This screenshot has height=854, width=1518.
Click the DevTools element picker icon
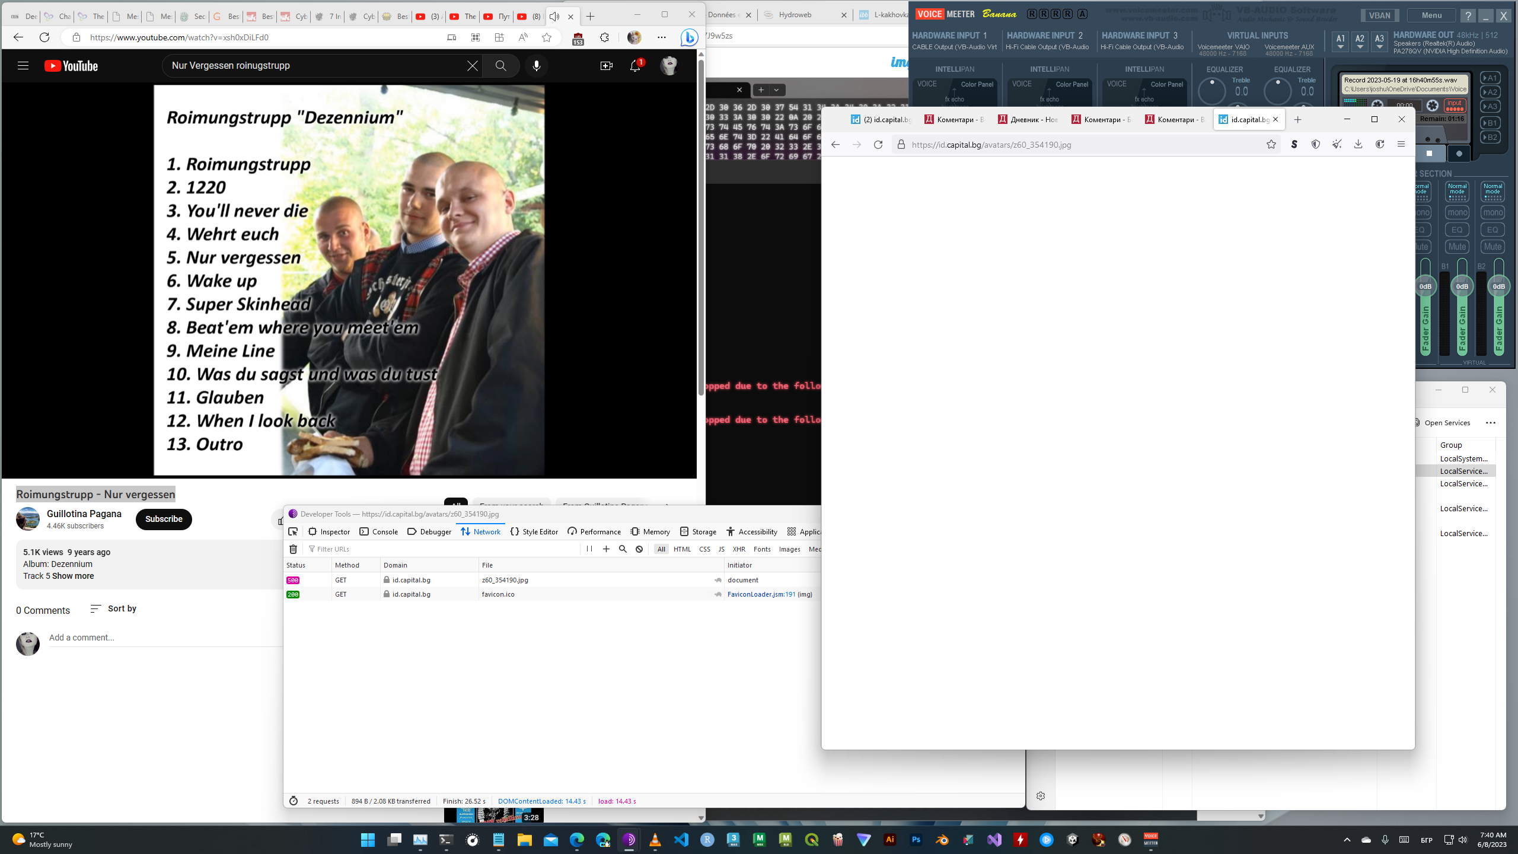(293, 531)
